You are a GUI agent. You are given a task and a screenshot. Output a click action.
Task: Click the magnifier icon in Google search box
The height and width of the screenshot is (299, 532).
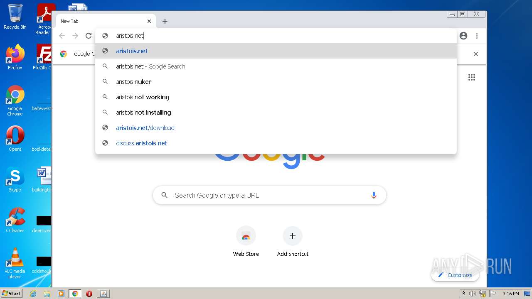pos(165,195)
